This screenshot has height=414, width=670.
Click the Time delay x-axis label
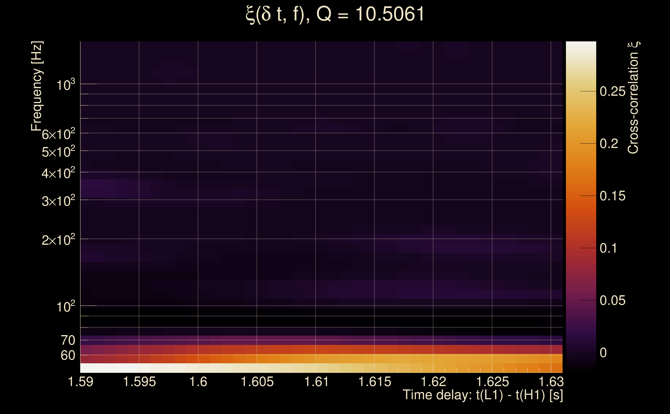tap(483, 395)
